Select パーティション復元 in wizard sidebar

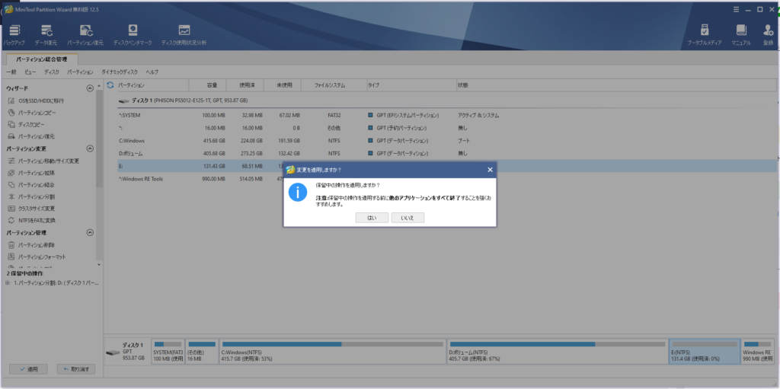pyautogui.click(x=30, y=136)
